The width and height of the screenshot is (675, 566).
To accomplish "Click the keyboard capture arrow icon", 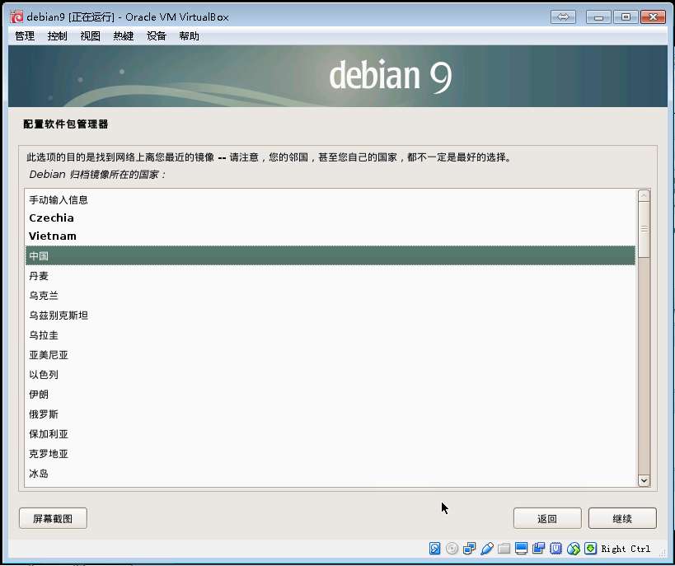I will (591, 549).
